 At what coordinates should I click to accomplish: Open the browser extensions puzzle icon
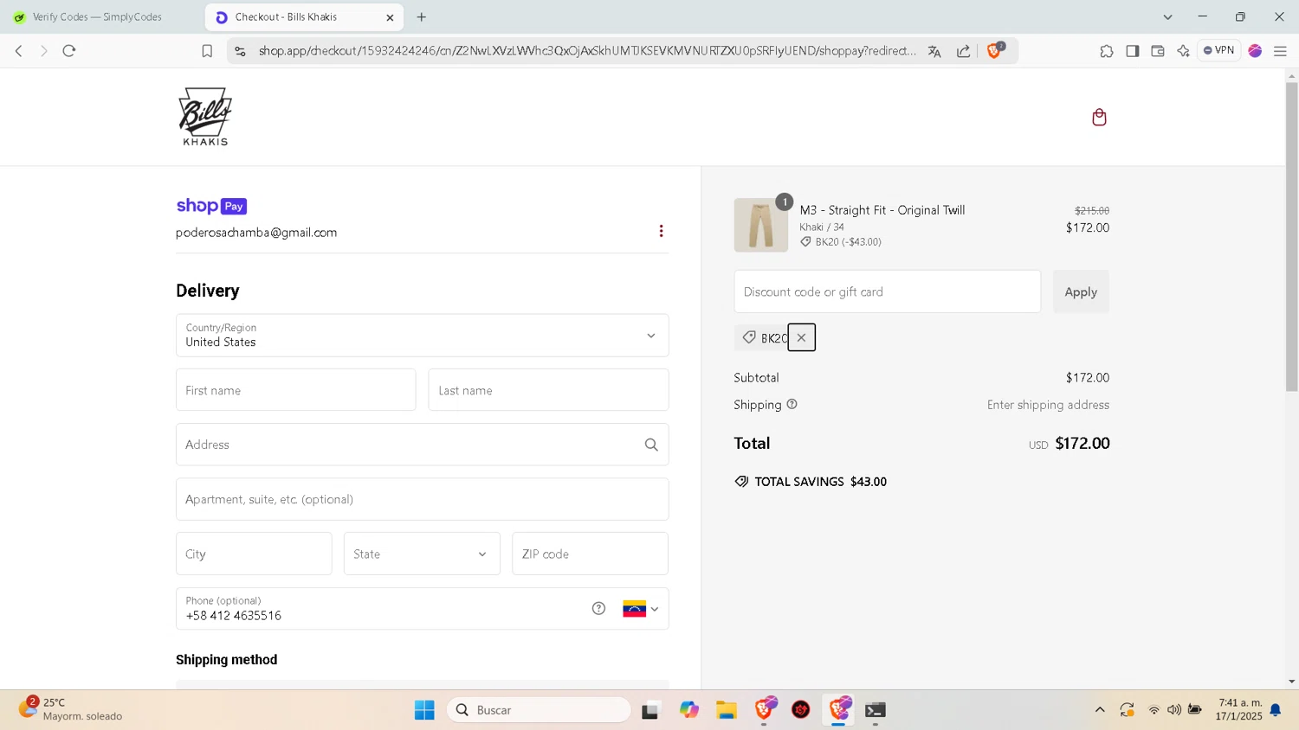coord(1107,51)
